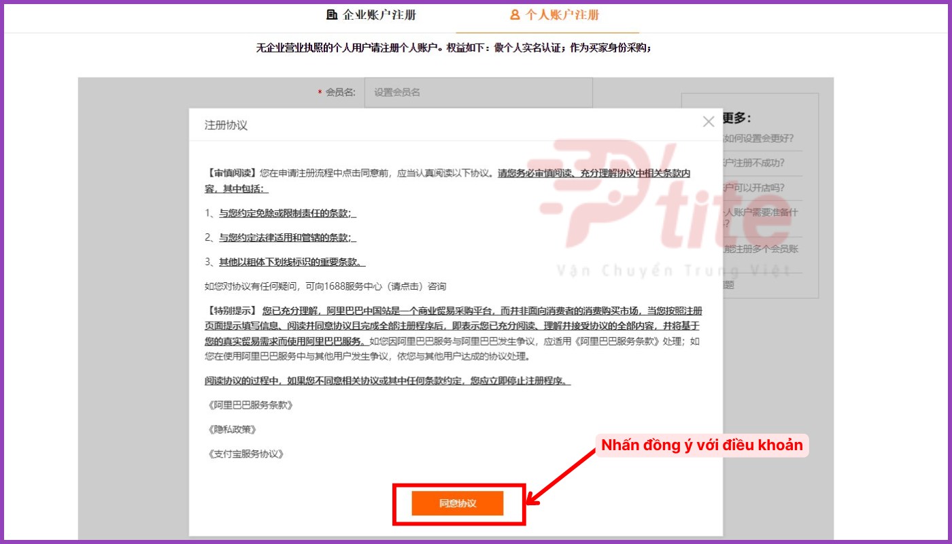This screenshot has height=544, width=952.
Task: Click the 同意协议 agree button
Action: [x=457, y=503]
